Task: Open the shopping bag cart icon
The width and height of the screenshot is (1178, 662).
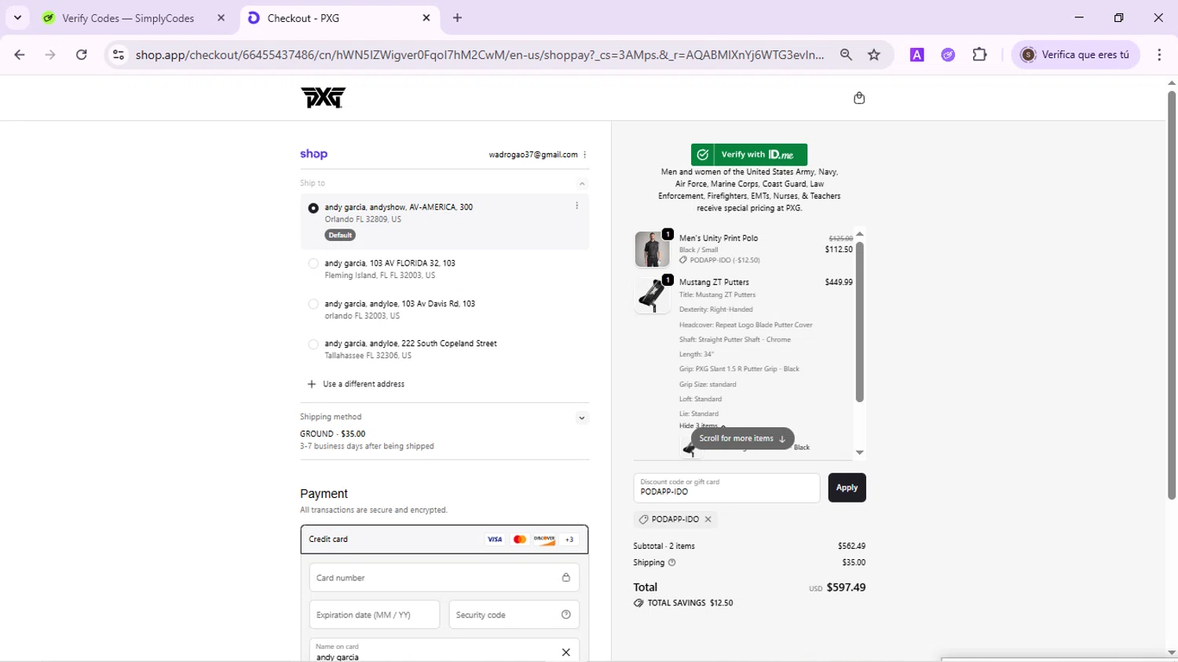Action: point(858,98)
